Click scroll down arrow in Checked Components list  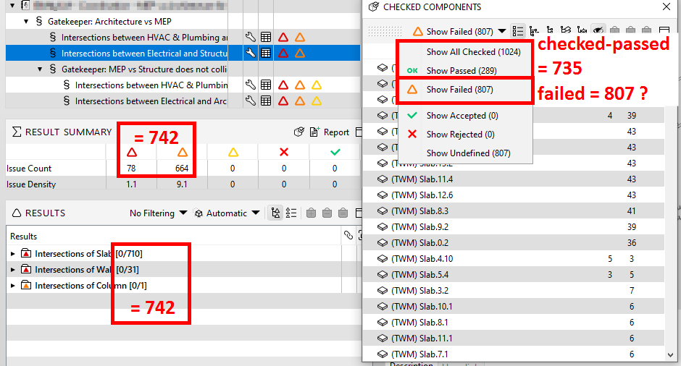click(x=670, y=354)
